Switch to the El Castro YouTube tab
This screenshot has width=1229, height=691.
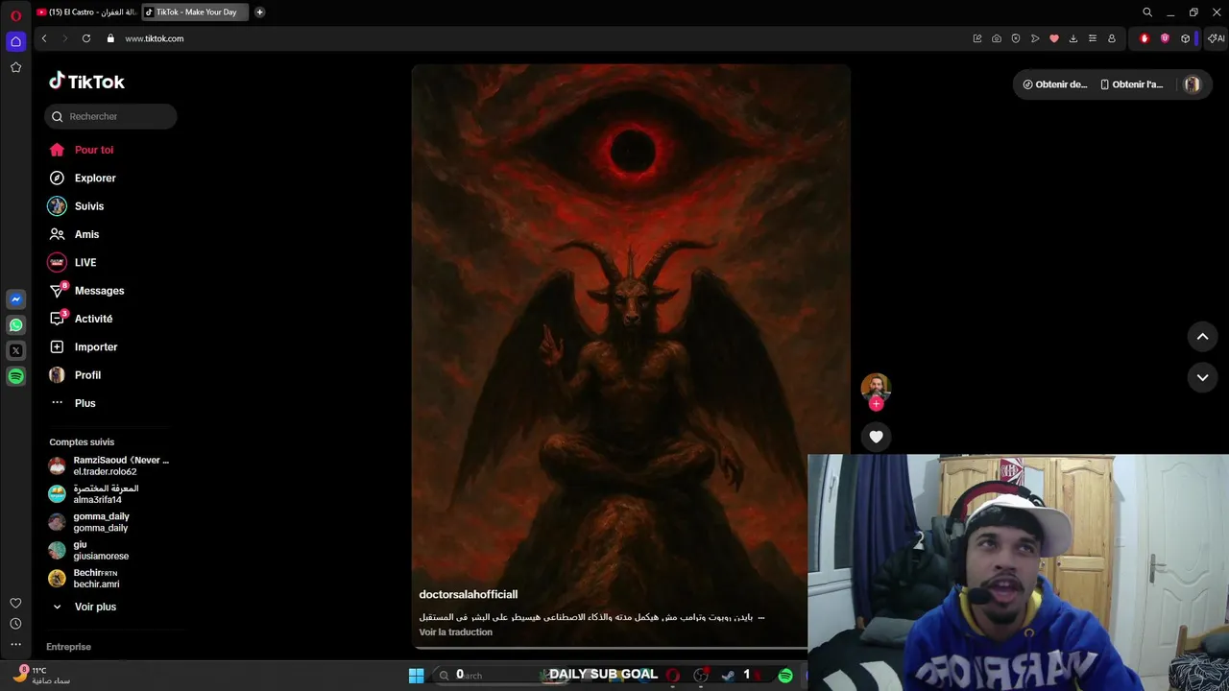87,12
